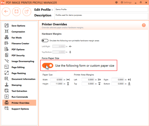
Task: Click the bottom margin arrow icon
Action: click(x=129, y=84)
